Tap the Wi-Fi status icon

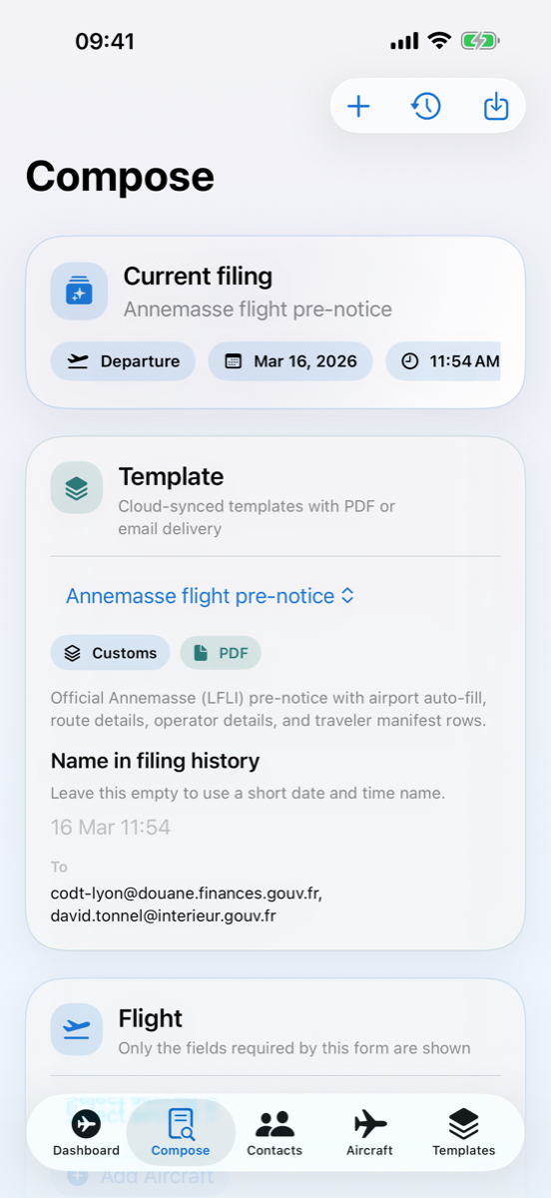[x=439, y=41]
